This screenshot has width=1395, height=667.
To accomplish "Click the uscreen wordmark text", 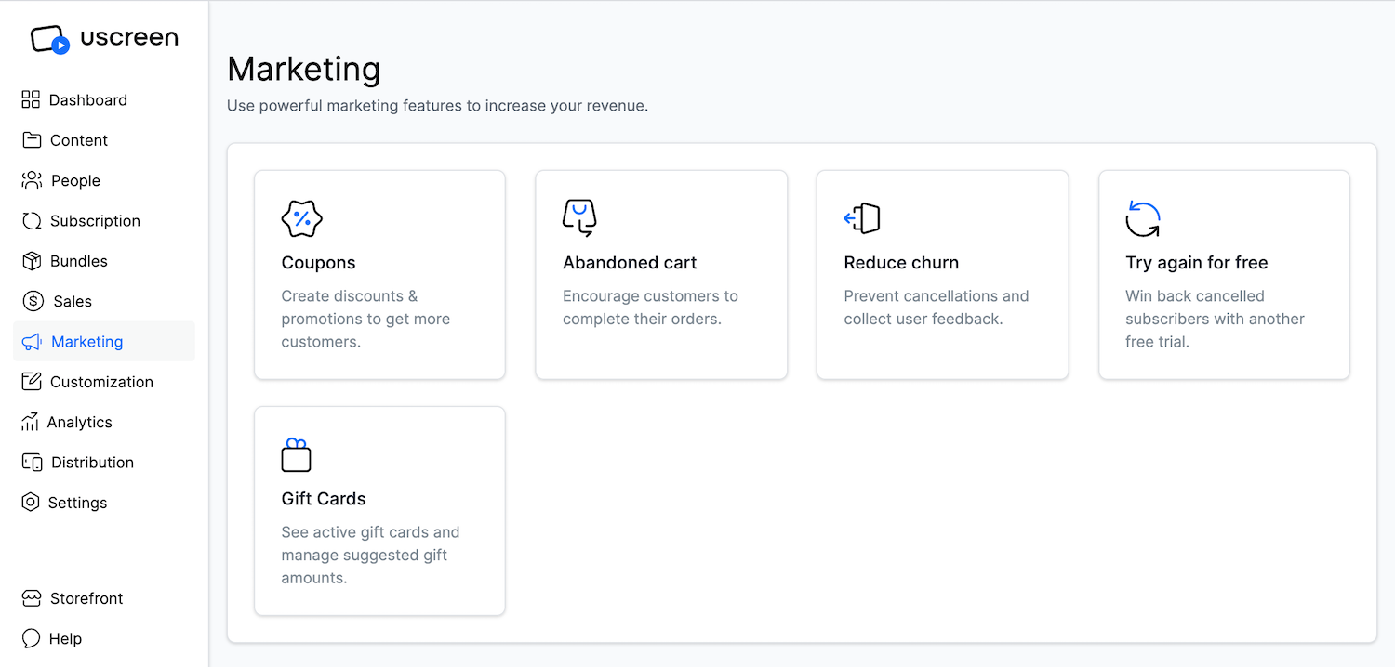I will 129,37.
